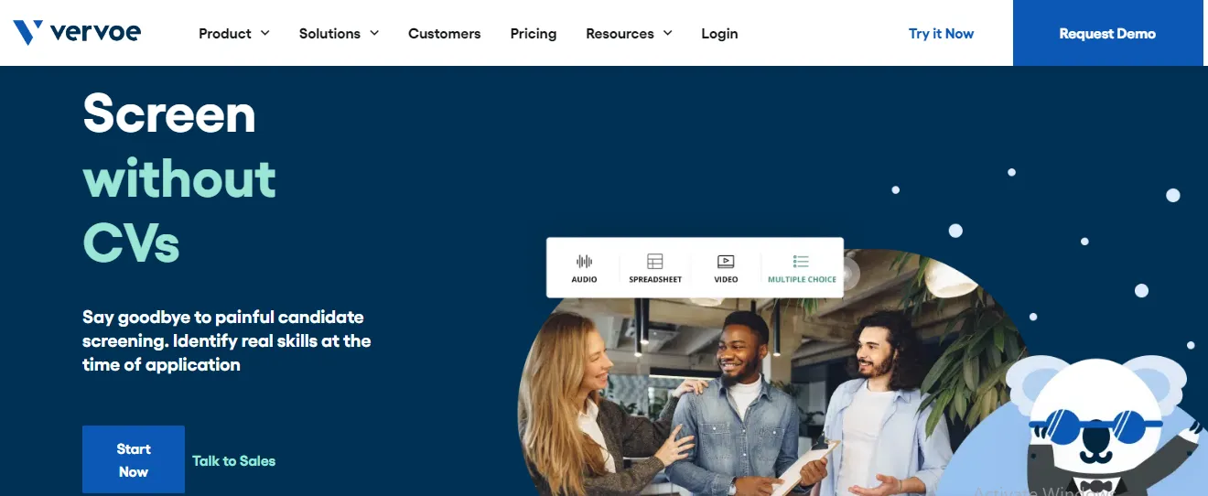Expand the Resources dropdown chevron
The height and width of the screenshot is (496, 1208).
(668, 33)
